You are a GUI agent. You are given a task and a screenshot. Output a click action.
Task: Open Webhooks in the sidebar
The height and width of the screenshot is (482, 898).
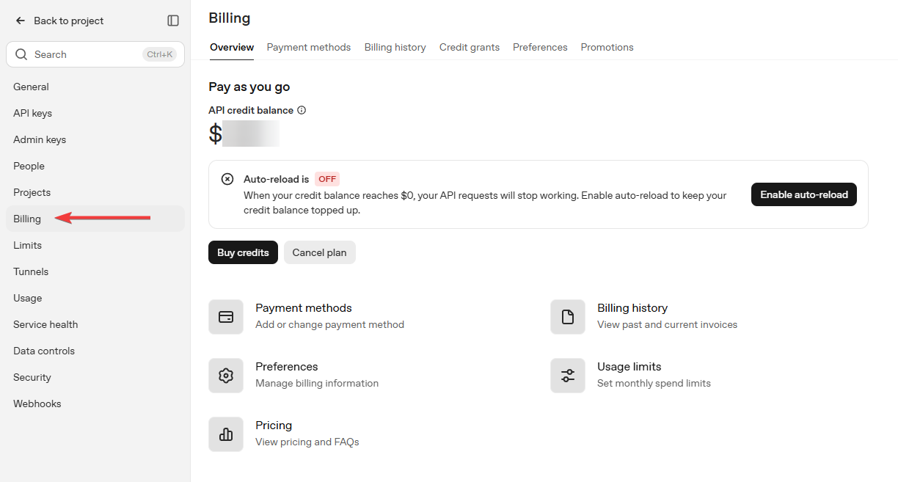point(95,404)
